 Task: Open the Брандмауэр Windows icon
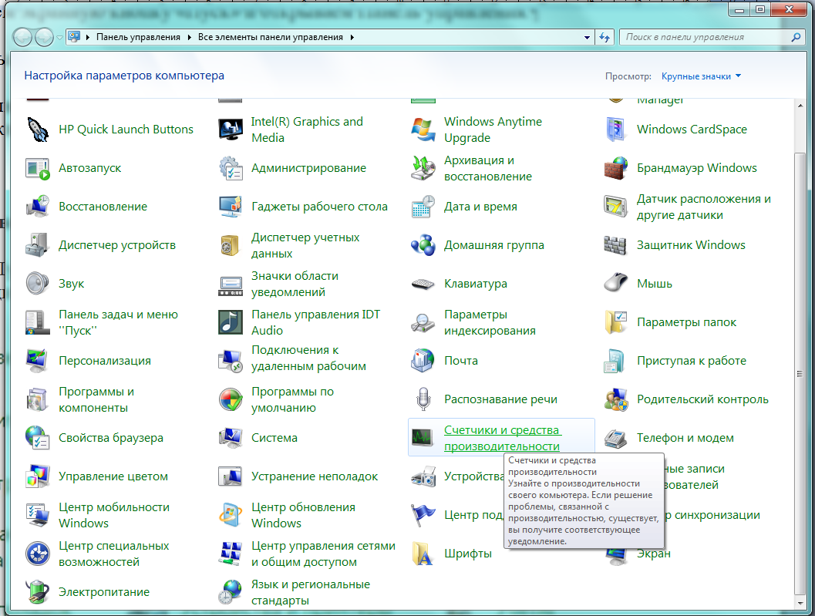(x=615, y=168)
